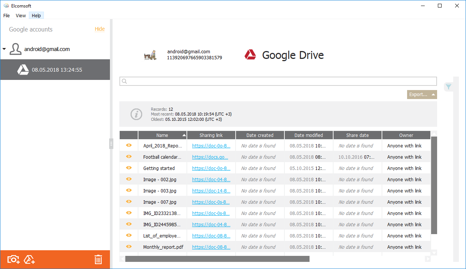
Task: Collapse the android@gmail.com account entry
Action: pyautogui.click(x=4, y=49)
